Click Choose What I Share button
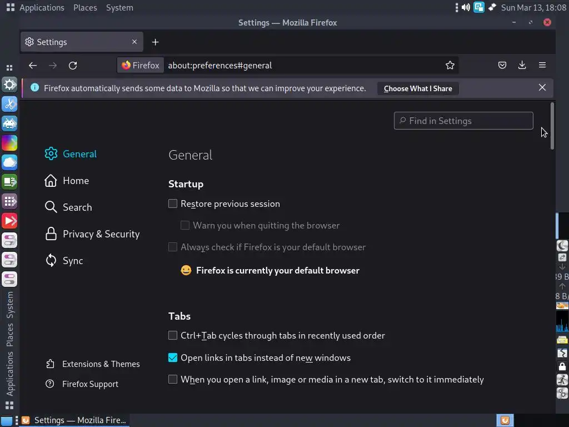This screenshot has width=569, height=427. 418,88
